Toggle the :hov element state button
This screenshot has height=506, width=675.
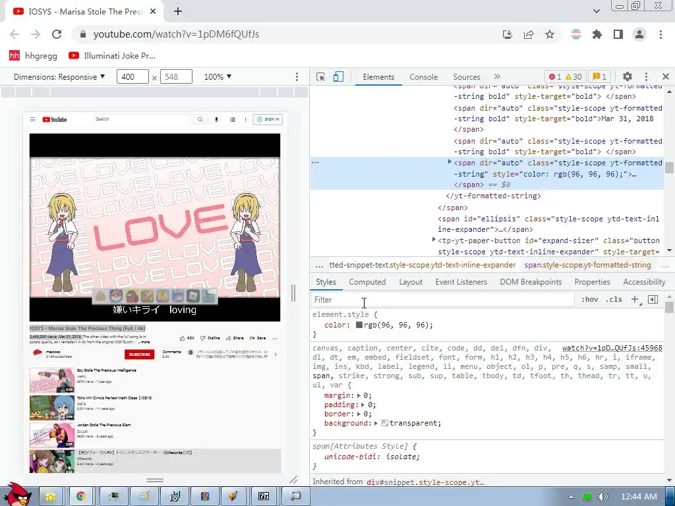pyautogui.click(x=589, y=300)
